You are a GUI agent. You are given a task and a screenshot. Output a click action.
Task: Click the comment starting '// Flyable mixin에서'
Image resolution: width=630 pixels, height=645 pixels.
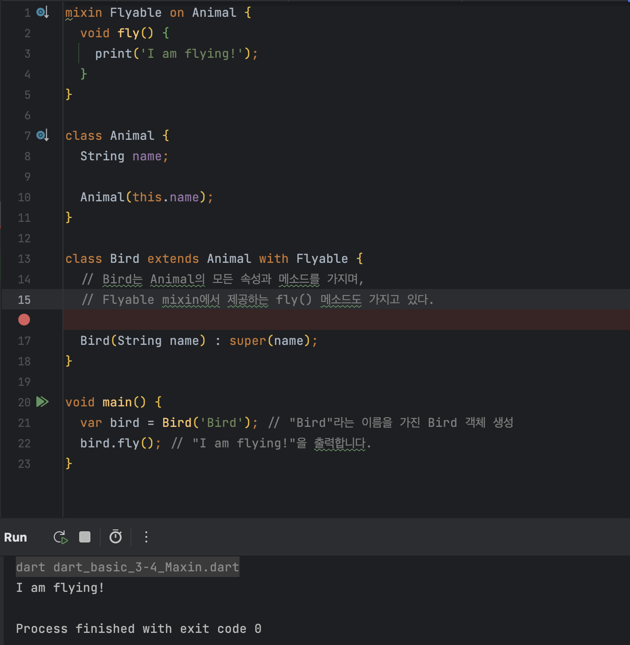(257, 300)
